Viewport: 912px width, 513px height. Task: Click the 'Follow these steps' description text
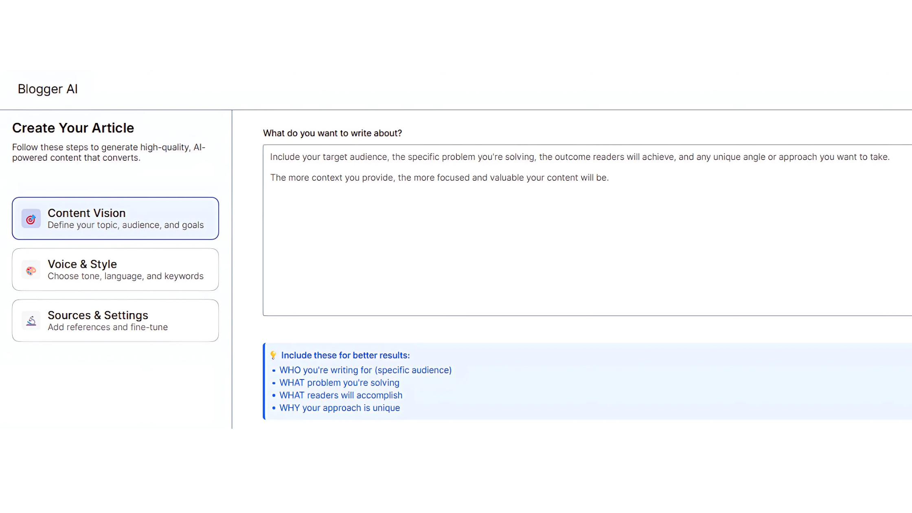(x=109, y=152)
